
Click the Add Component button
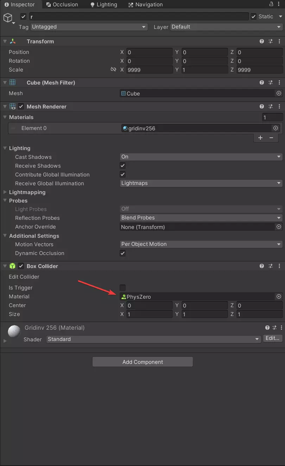(x=142, y=362)
